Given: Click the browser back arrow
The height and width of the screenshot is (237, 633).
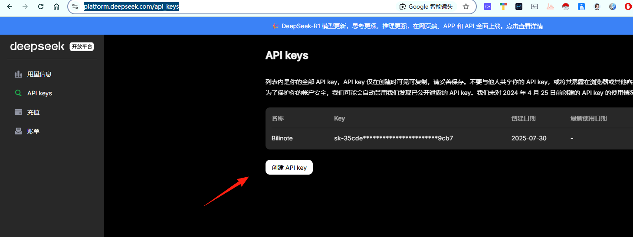Looking at the screenshot, I should pyautogui.click(x=10, y=6).
